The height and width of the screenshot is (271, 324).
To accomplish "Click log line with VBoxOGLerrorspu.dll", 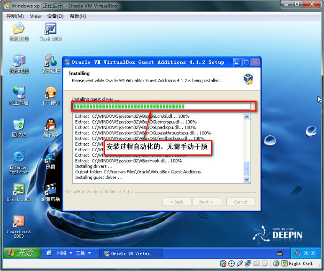I will click(x=136, y=122).
